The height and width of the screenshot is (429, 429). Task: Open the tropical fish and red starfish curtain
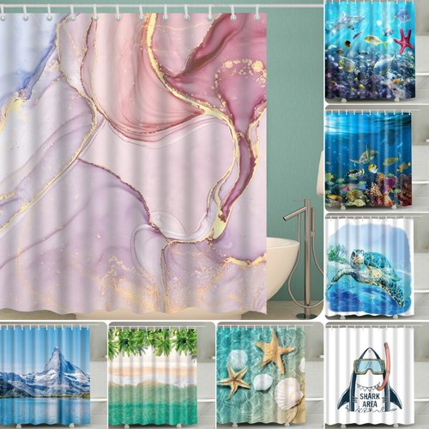coord(371,51)
